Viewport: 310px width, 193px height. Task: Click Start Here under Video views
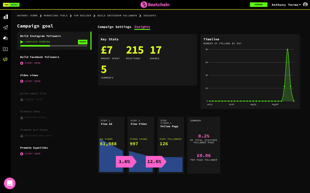point(33,81)
